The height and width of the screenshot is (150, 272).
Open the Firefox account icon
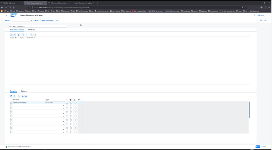pos(261,7)
